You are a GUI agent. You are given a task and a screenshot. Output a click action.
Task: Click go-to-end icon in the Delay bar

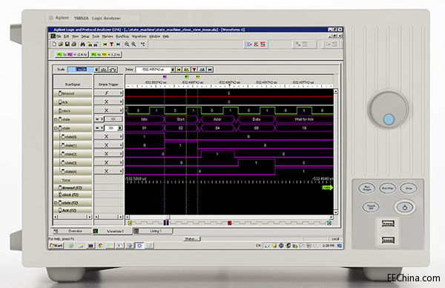tap(210, 70)
